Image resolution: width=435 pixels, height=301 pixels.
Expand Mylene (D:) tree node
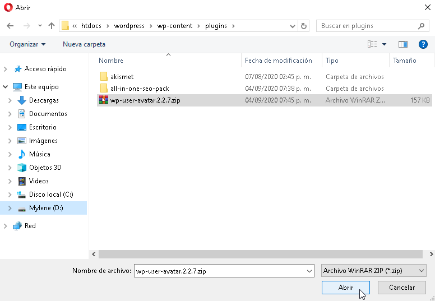10,208
